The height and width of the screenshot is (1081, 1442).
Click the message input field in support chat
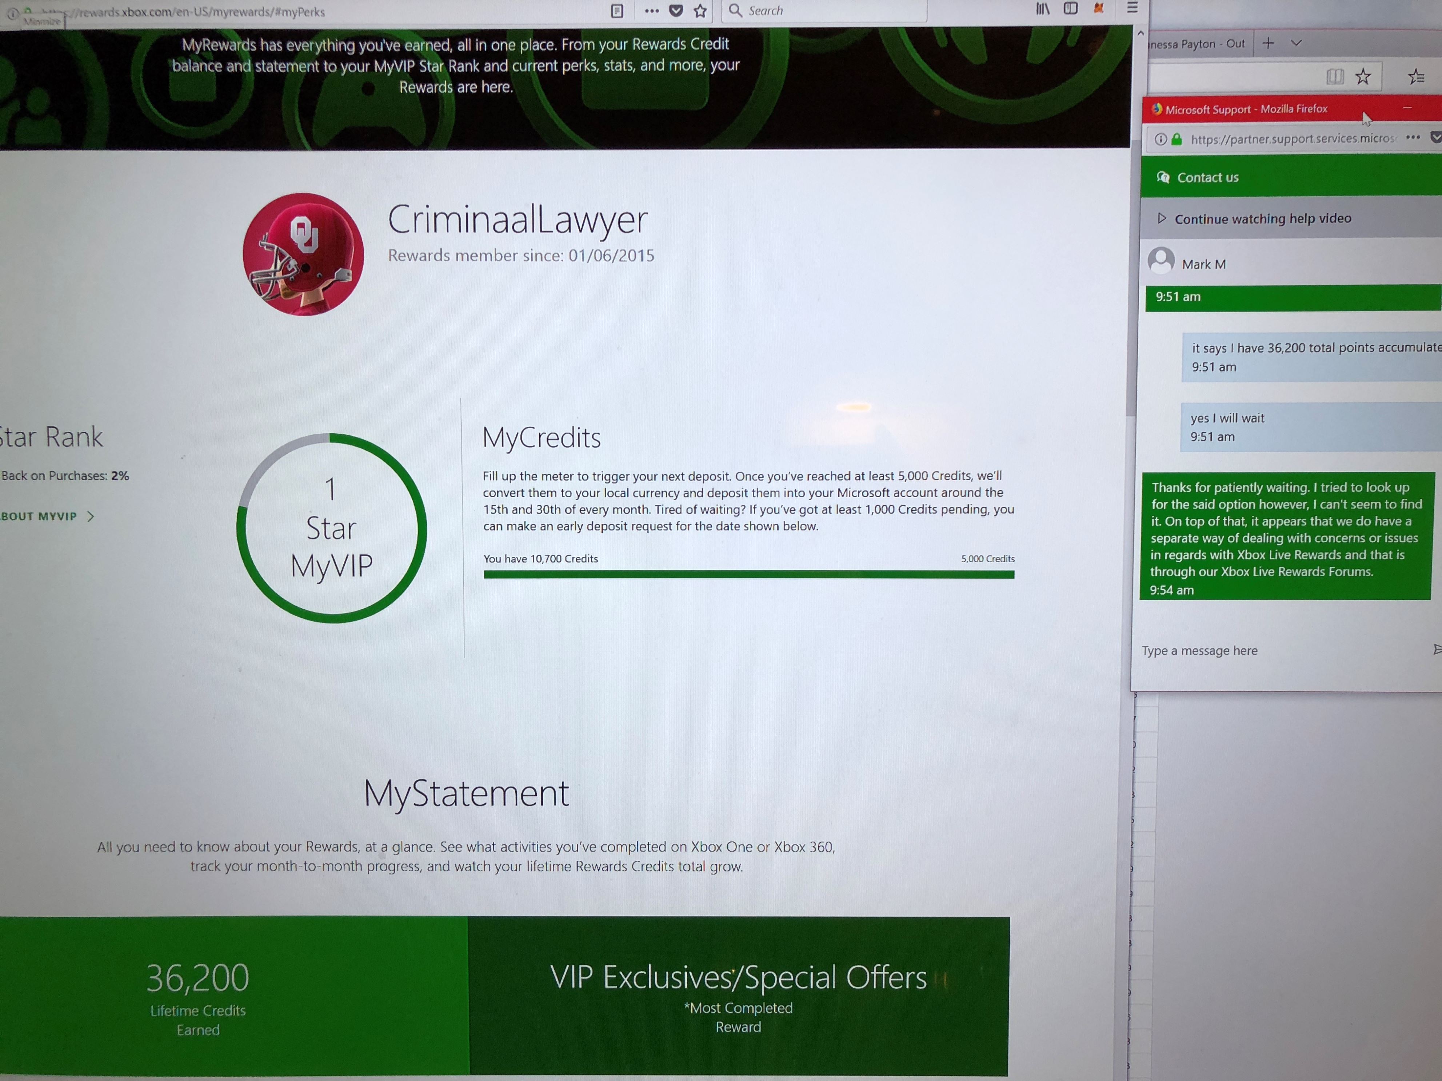1284,650
